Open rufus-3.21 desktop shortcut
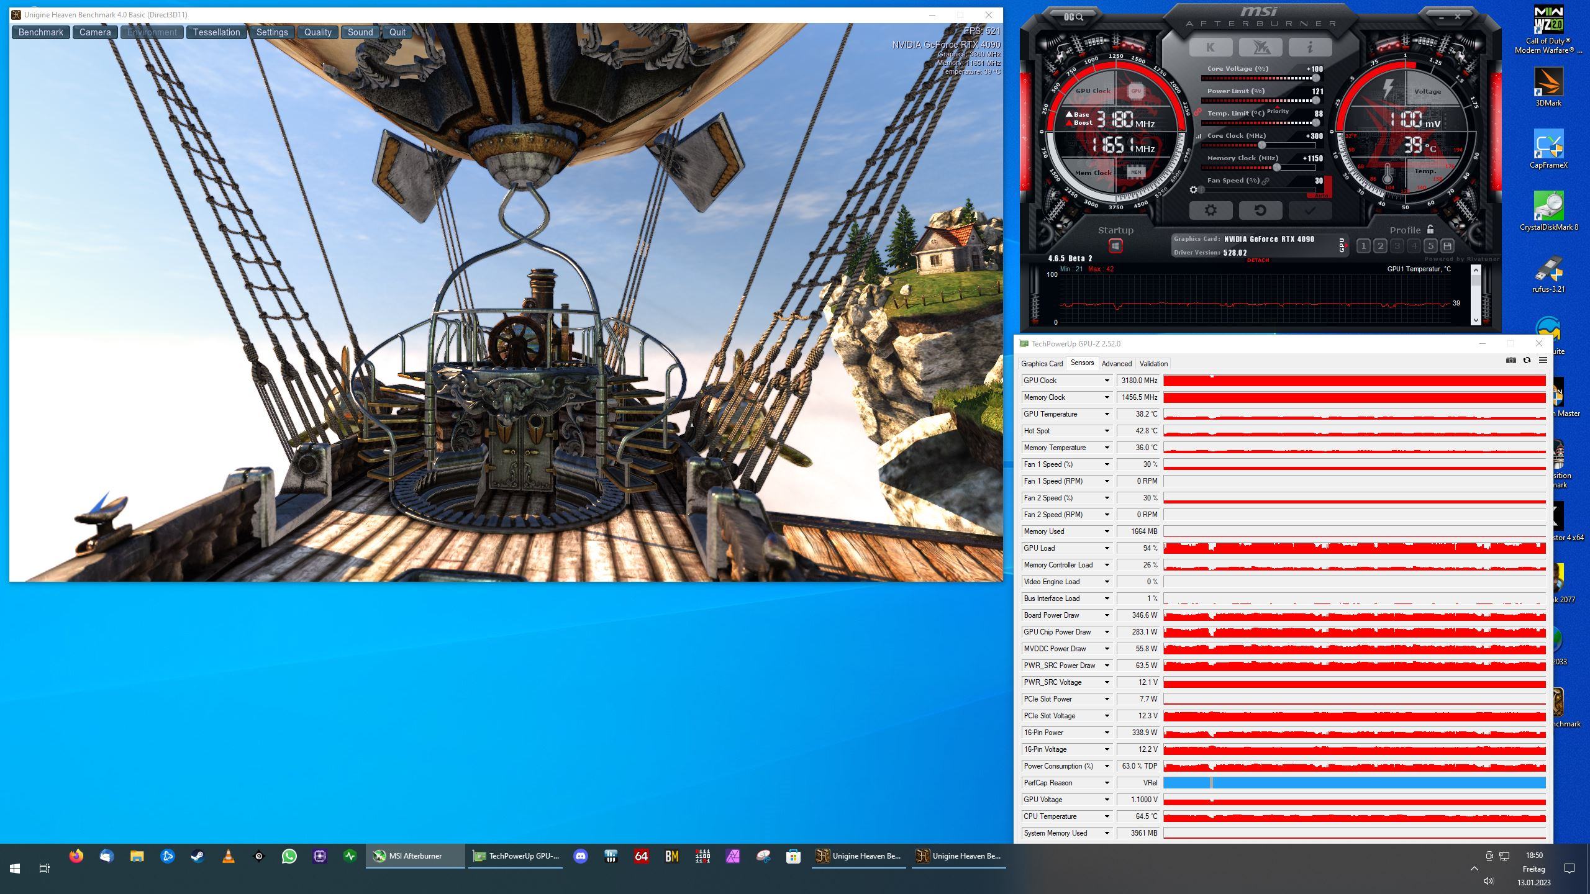1590x894 pixels. pyautogui.click(x=1548, y=273)
